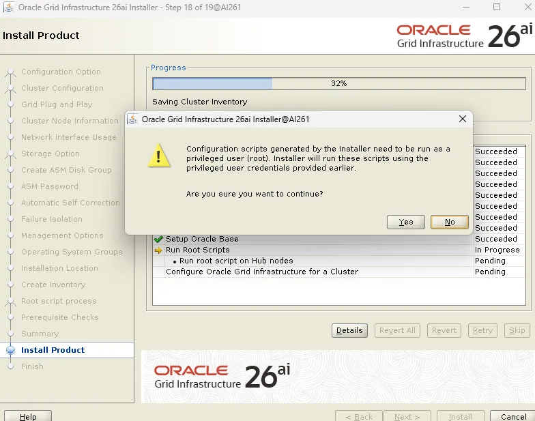Select Create ASM Disk Group step

[x=66, y=170]
